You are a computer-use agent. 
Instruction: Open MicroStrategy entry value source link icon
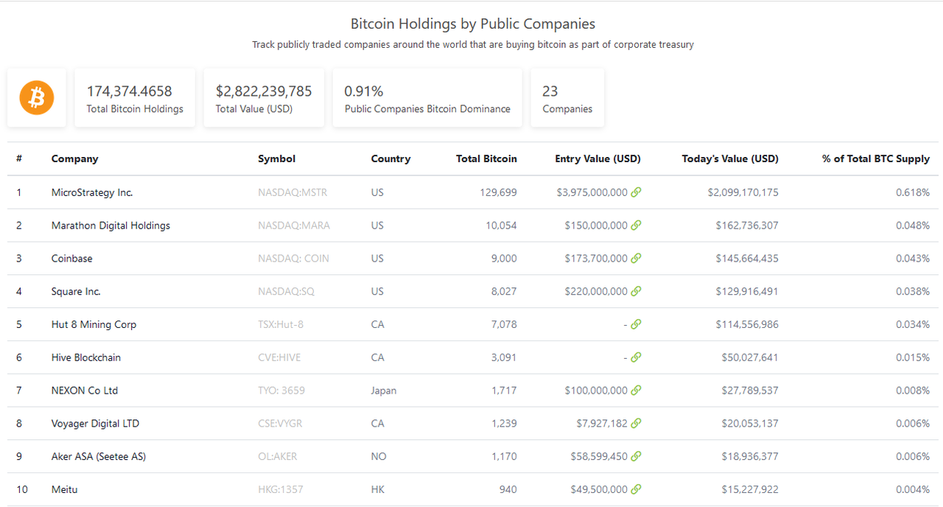tap(636, 192)
